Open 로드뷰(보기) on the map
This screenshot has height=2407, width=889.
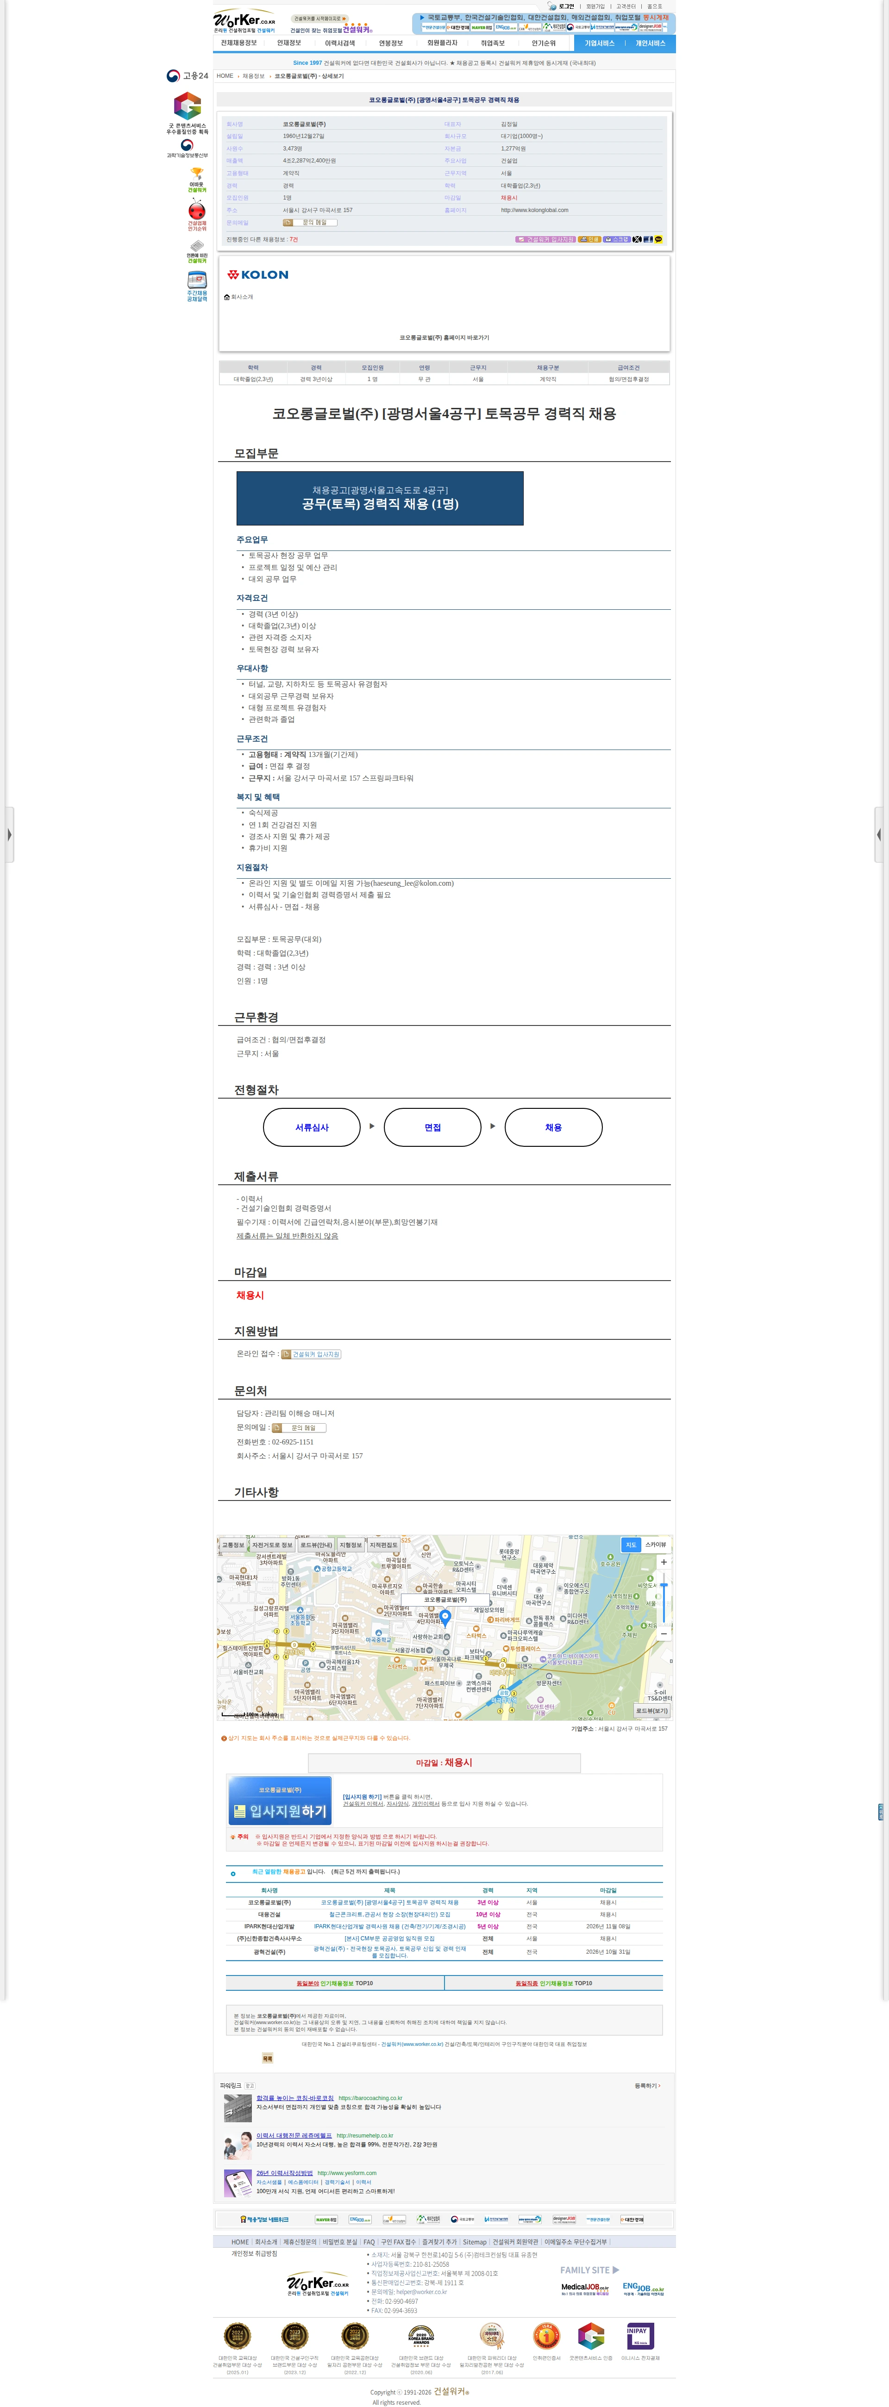pos(652,1711)
